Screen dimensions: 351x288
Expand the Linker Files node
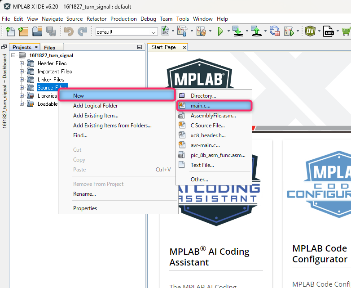[22, 80]
